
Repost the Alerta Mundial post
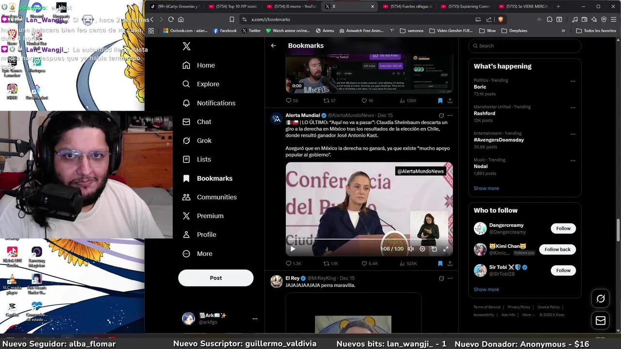(x=331, y=263)
